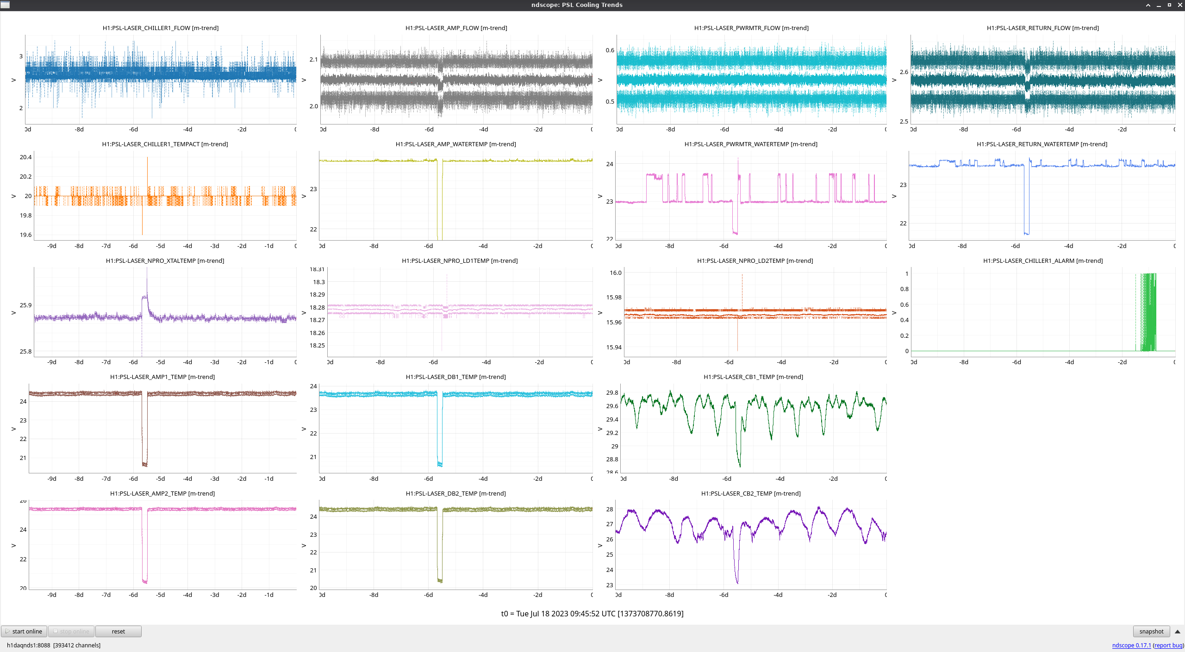This screenshot has height=652, width=1185.
Task: Click the CHILLER1_ALARM plot title
Action: (1042, 261)
